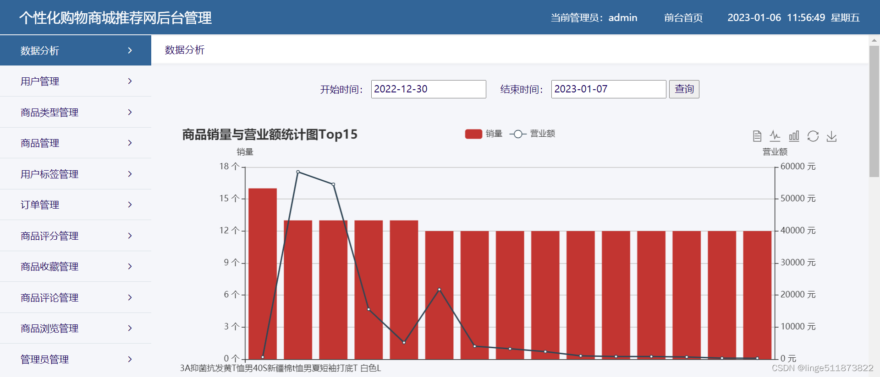Focus the 结束时间 date field
The image size is (880, 377).
click(x=609, y=89)
